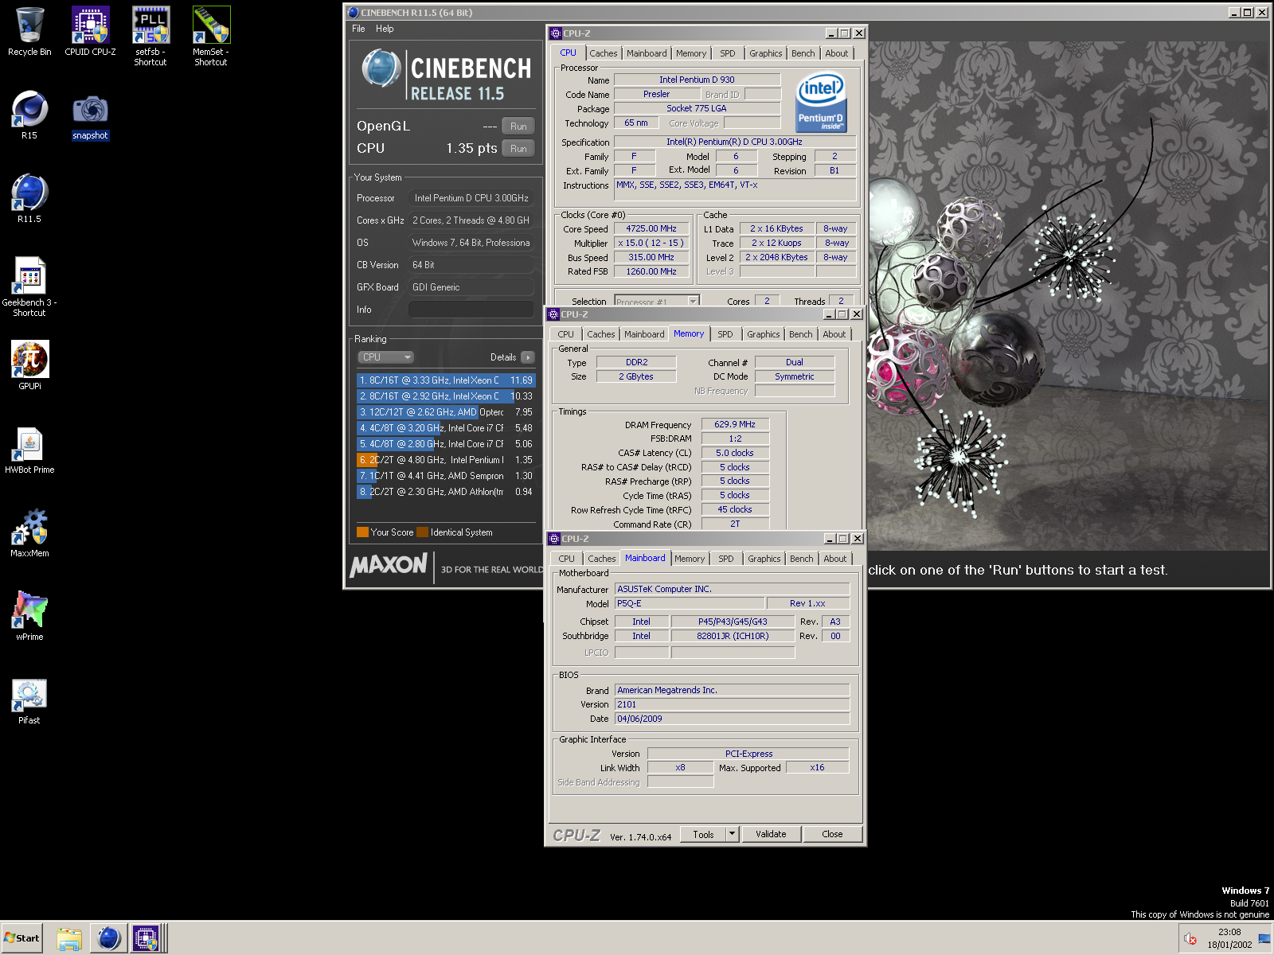
Task: Click the Identical System brown color swatch
Action: coord(422,532)
